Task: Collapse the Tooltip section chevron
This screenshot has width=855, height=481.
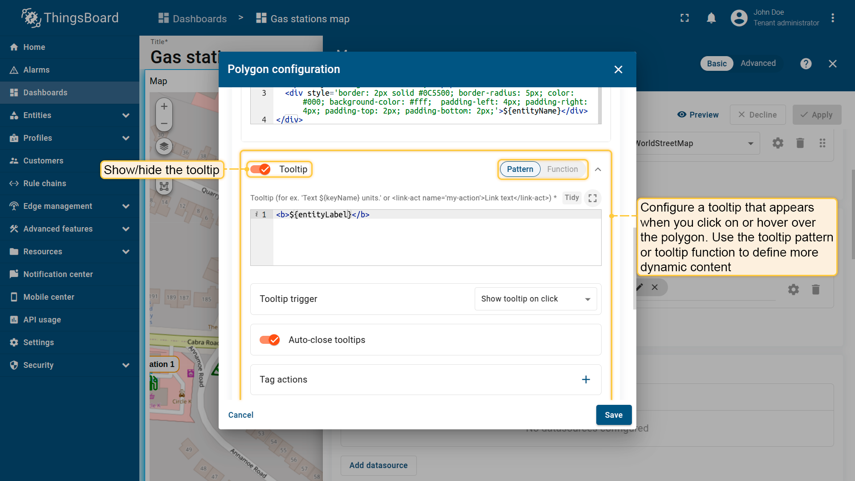Action: tap(598, 169)
